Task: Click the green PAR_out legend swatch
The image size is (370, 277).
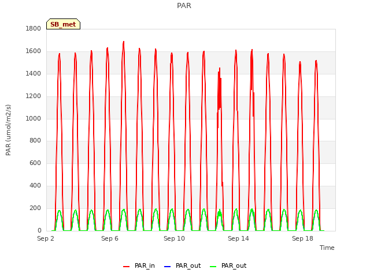Action: tap(213, 267)
